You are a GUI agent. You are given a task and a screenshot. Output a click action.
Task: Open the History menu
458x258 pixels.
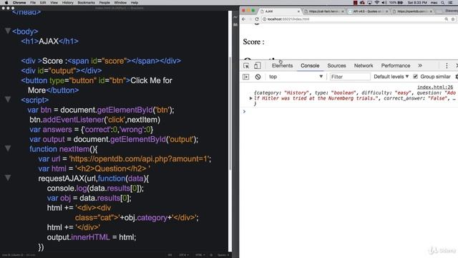click(x=68, y=3)
